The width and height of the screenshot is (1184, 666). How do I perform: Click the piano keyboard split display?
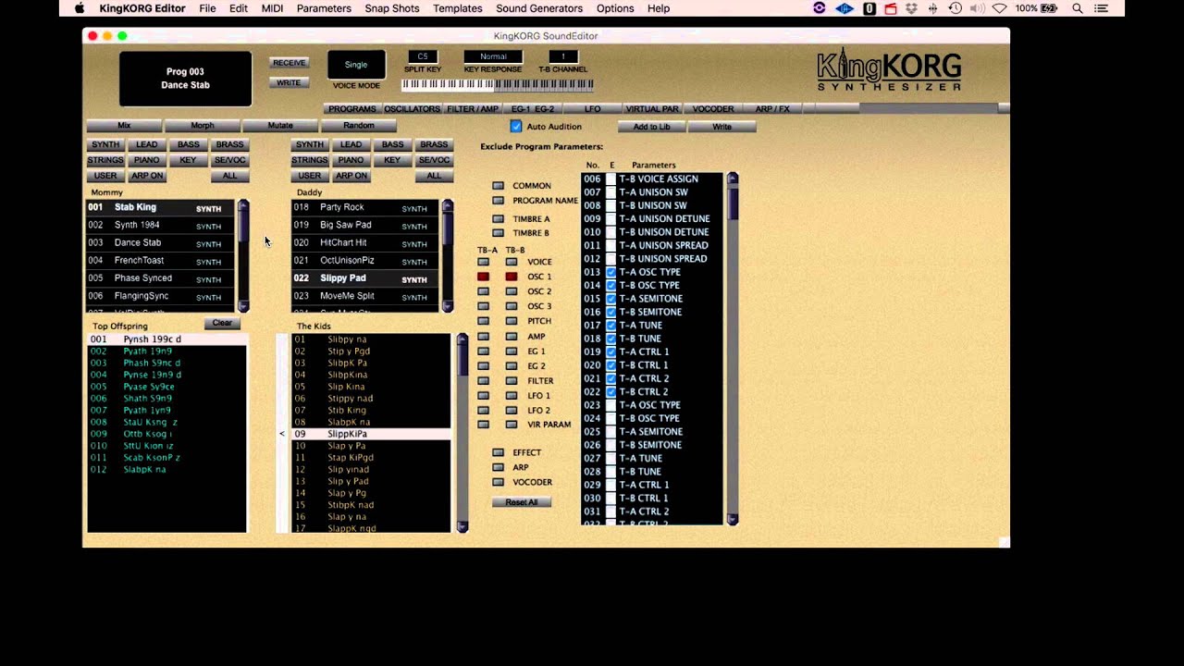498,84
